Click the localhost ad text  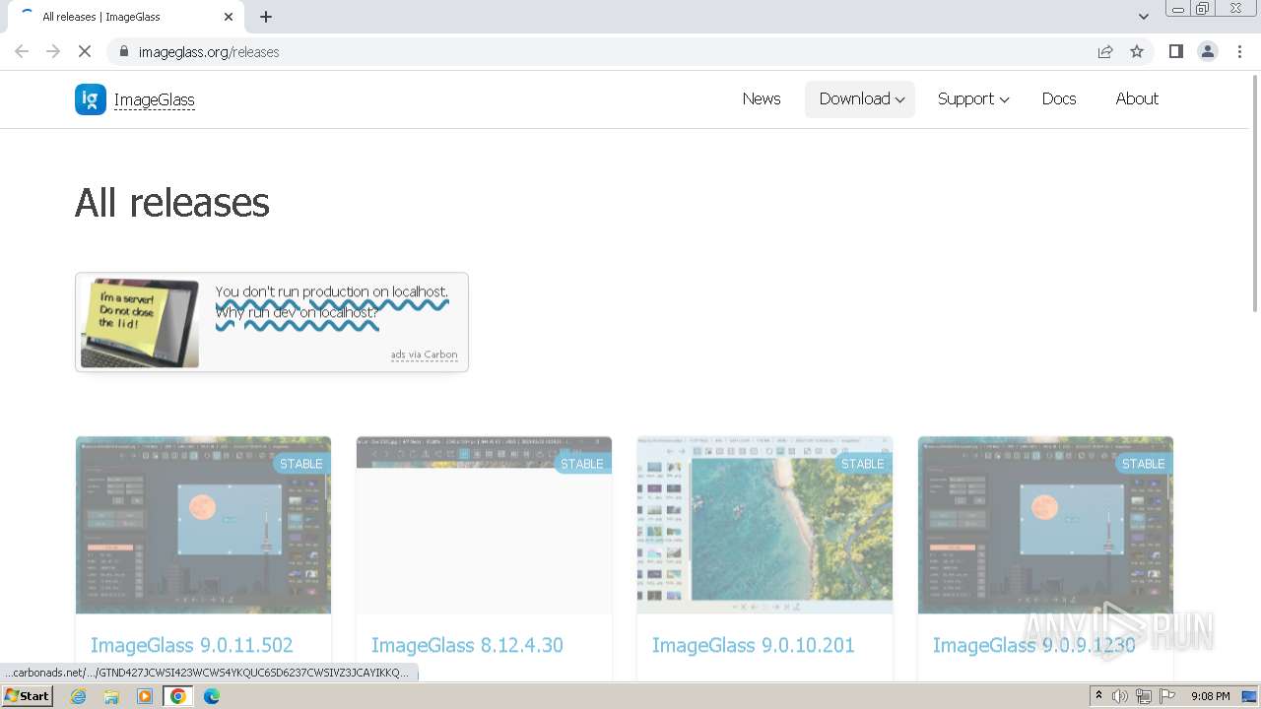[332, 302]
